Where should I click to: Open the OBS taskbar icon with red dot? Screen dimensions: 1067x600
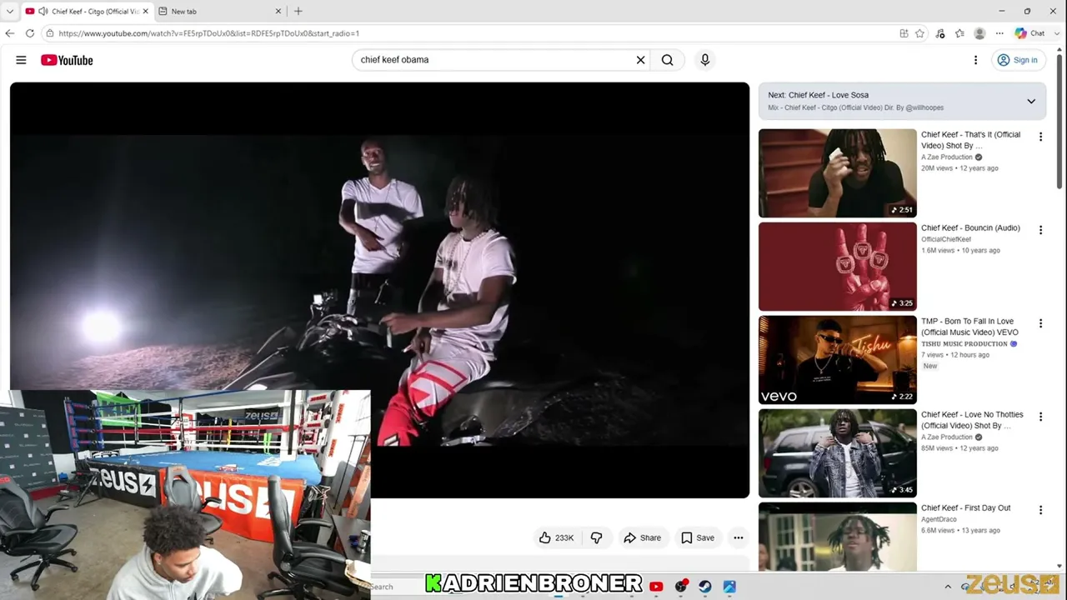(x=681, y=587)
